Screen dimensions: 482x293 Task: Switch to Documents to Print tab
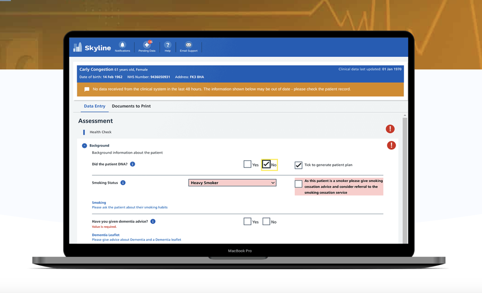(131, 106)
